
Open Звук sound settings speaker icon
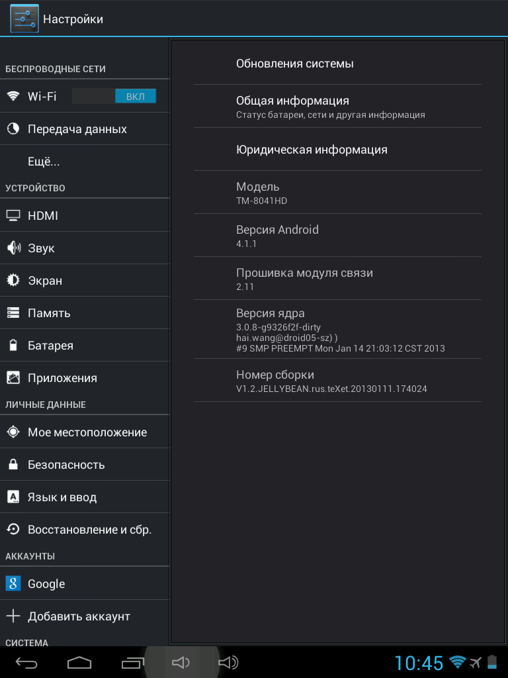pyautogui.click(x=13, y=248)
